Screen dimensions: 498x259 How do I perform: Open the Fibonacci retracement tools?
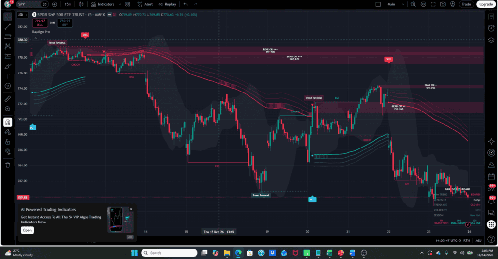coord(8,37)
